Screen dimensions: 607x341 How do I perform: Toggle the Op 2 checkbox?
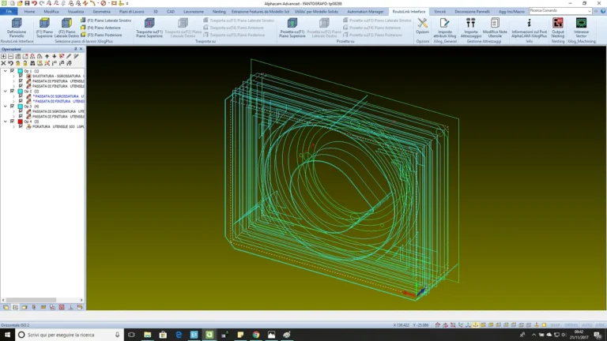(x=13, y=92)
